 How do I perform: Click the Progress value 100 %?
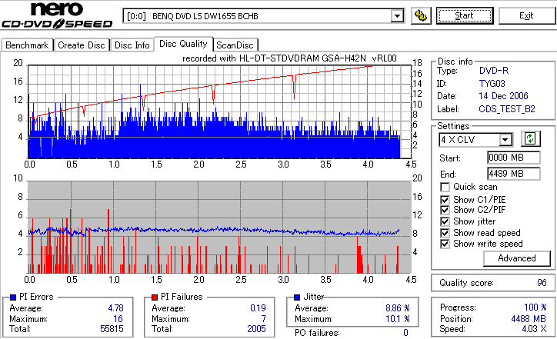click(535, 307)
